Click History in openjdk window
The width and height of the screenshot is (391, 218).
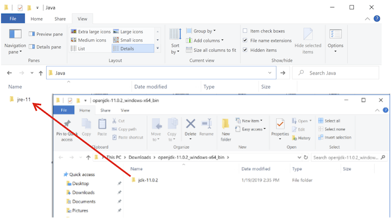pyautogui.click(x=301, y=138)
